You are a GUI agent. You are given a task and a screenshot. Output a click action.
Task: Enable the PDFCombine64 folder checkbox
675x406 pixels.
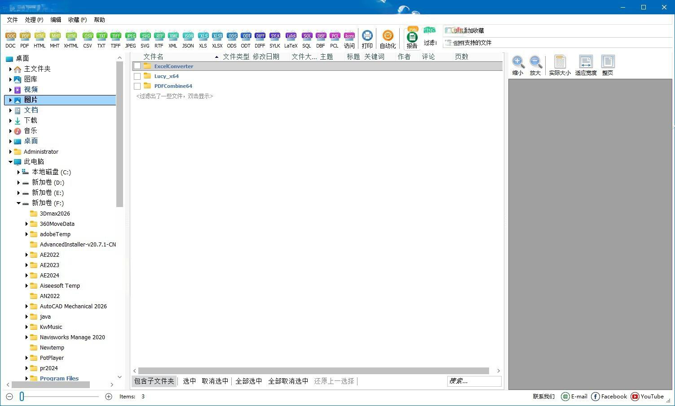pos(137,86)
